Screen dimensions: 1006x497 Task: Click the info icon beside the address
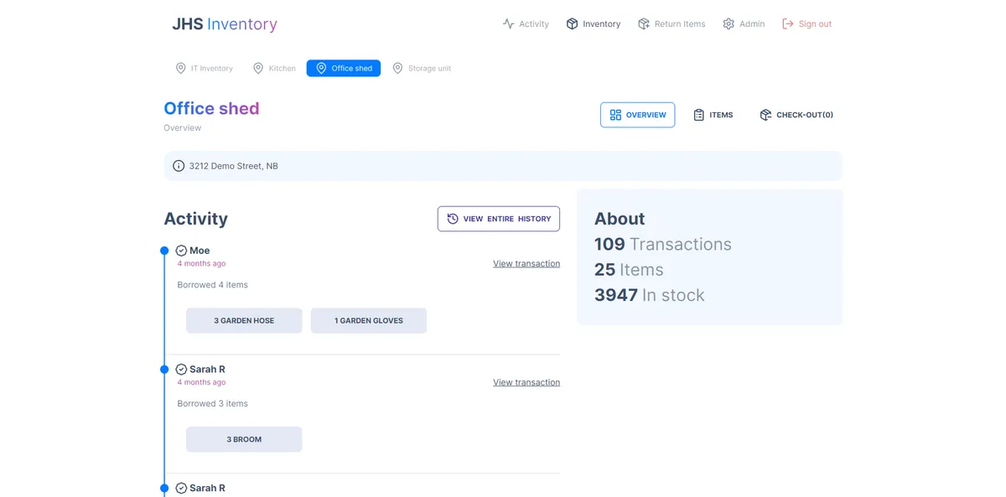179,166
